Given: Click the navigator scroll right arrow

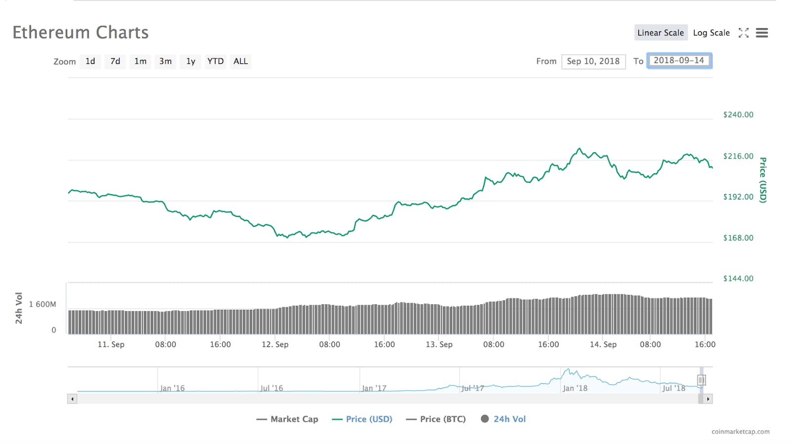Looking at the screenshot, I should coord(708,399).
